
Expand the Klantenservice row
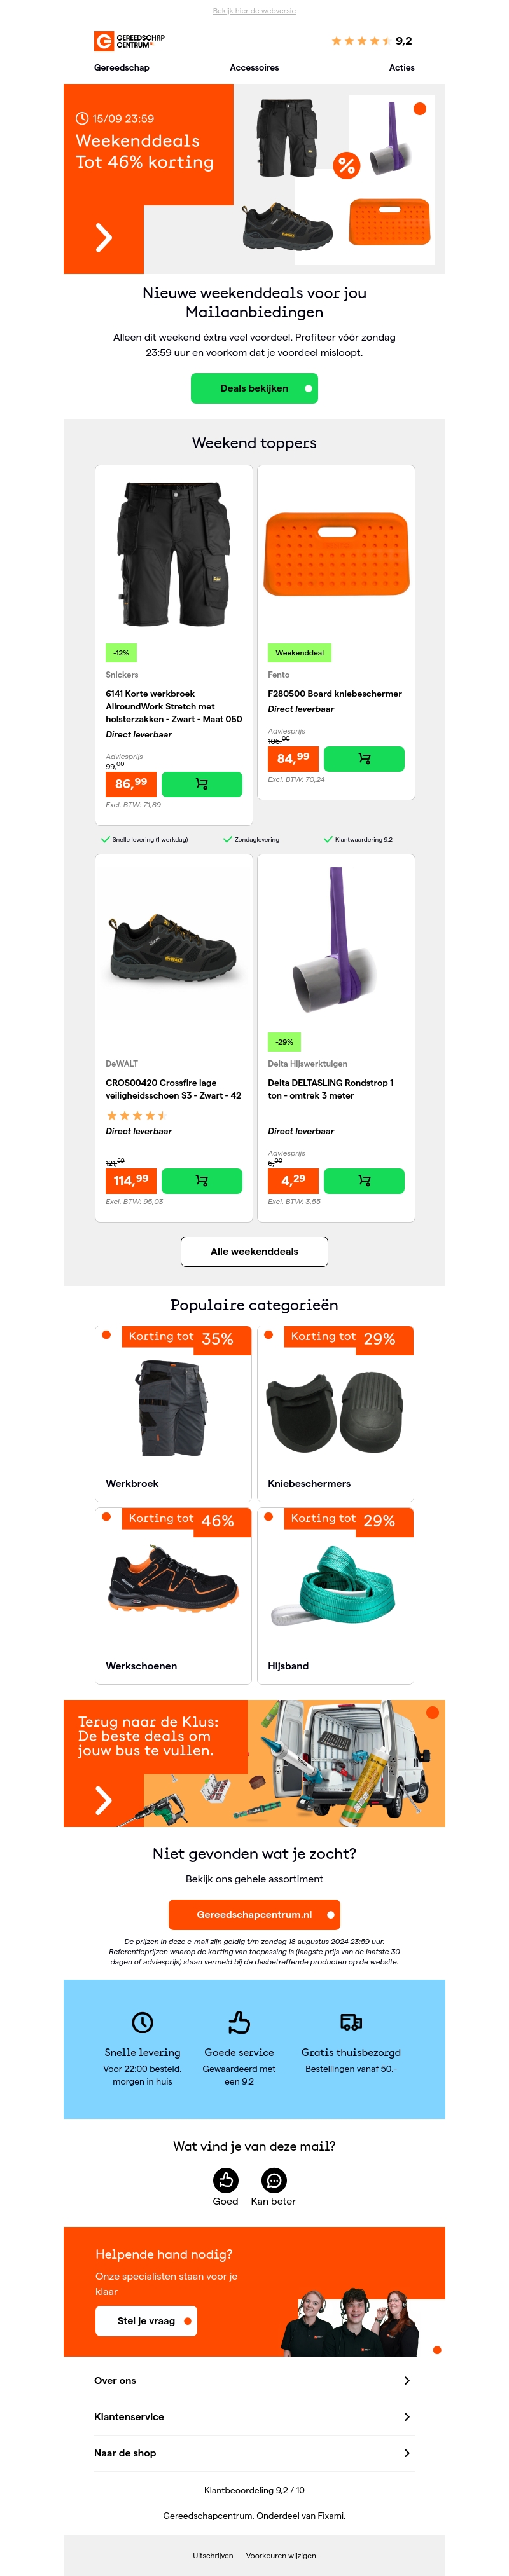click(406, 2416)
